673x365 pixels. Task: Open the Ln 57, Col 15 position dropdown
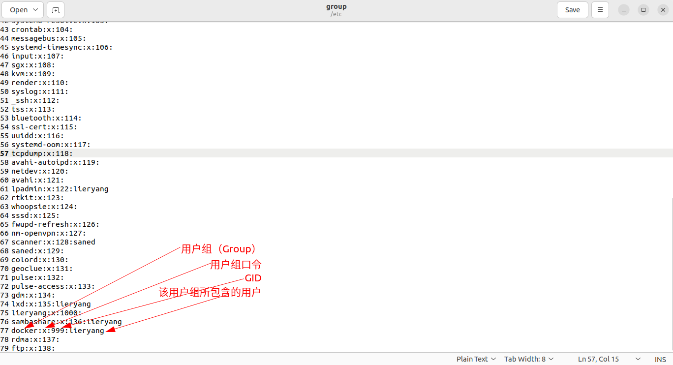(x=610, y=359)
